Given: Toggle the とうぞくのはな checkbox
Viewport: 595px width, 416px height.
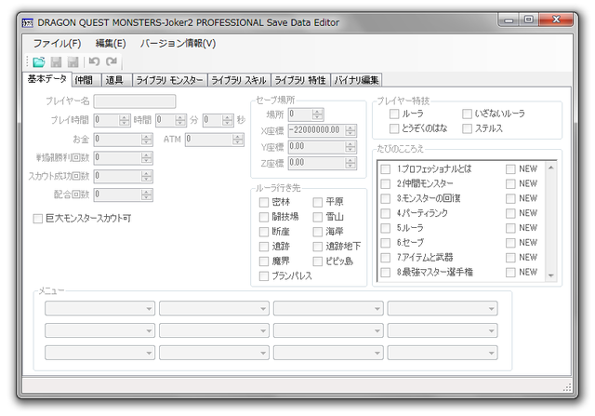Looking at the screenshot, I should point(394,128).
